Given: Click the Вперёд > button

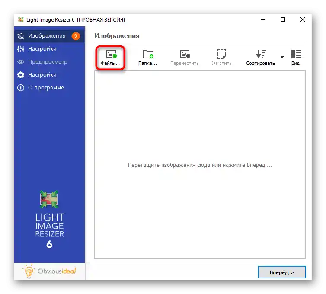Looking at the screenshot, I should point(282,272).
